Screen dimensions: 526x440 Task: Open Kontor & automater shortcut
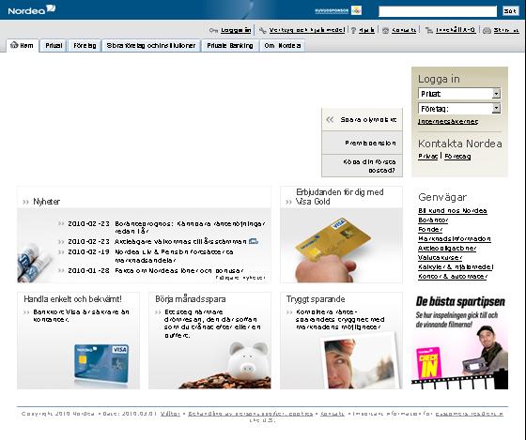click(x=453, y=276)
